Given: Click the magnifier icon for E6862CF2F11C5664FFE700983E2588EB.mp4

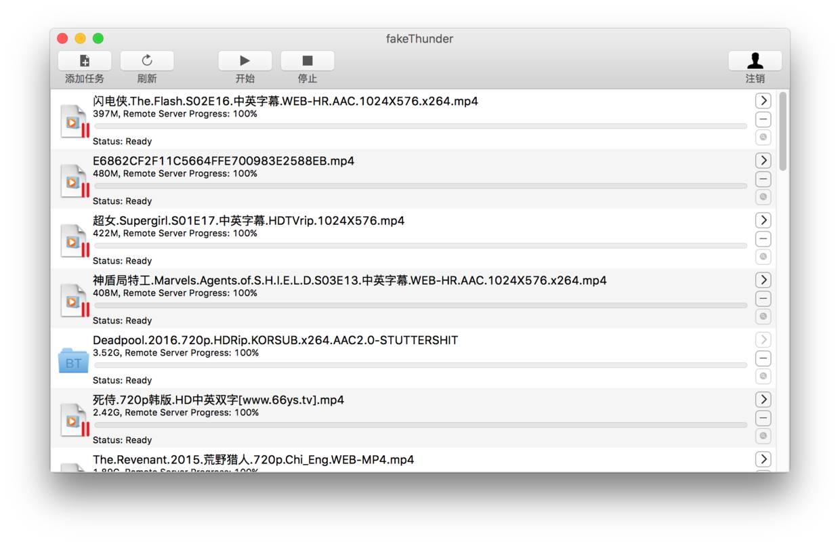Looking at the screenshot, I should tap(763, 197).
